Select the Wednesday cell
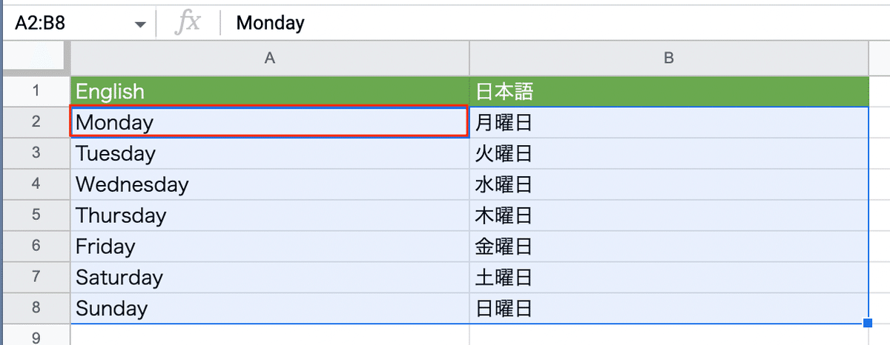The width and height of the screenshot is (890, 345). pos(270,184)
